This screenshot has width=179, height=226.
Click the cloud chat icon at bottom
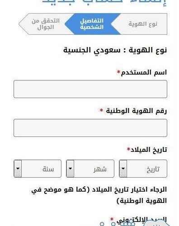pyautogui.click(x=157, y=223)
